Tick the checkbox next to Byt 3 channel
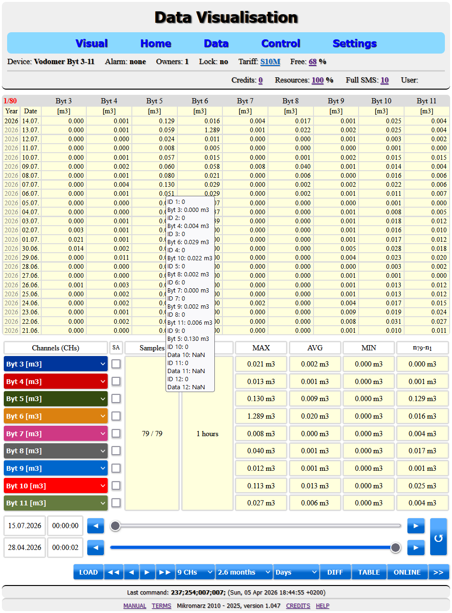The width and height of the screenshot is (452, 613). point(116,364)
